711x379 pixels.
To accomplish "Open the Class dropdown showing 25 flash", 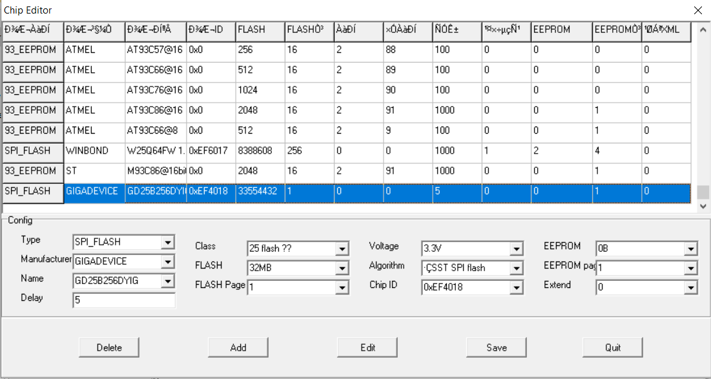I will pyautogui.click(x=343, y=249).
